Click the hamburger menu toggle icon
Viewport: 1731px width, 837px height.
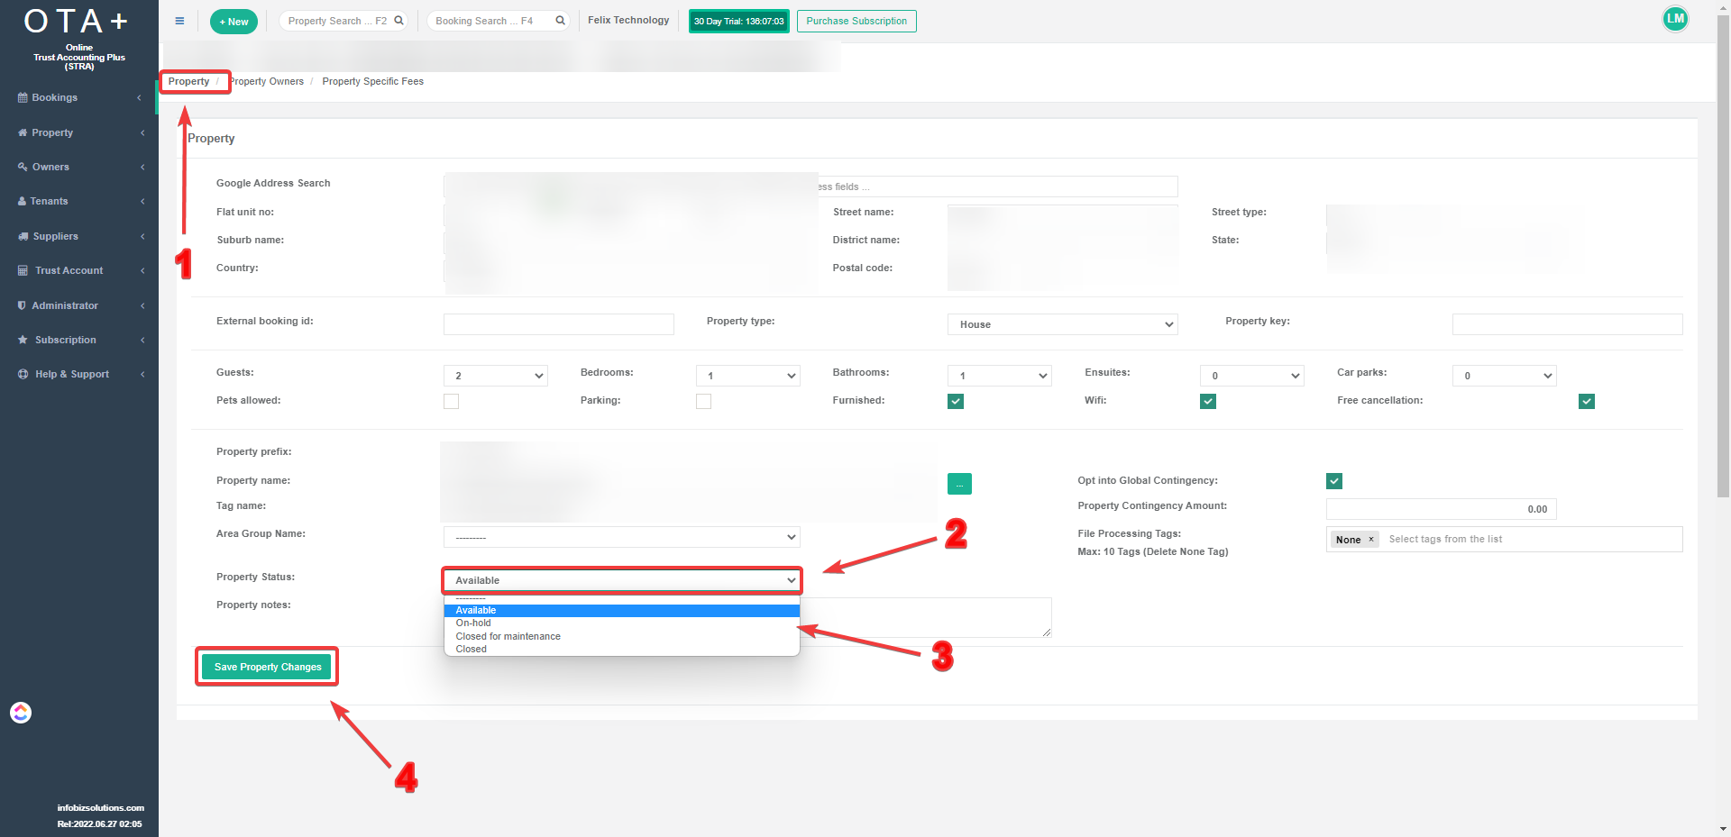point(179,21)
